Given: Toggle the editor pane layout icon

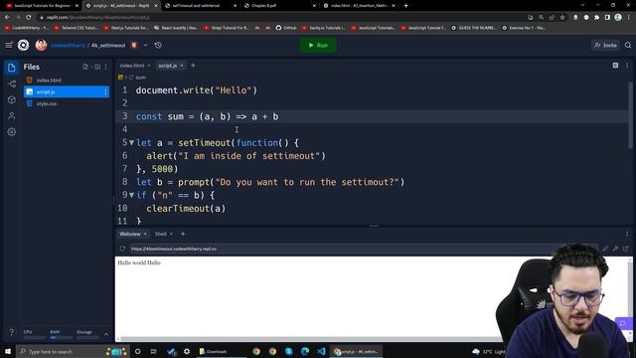Looking at the screenshot, I should tap(615, 66).
